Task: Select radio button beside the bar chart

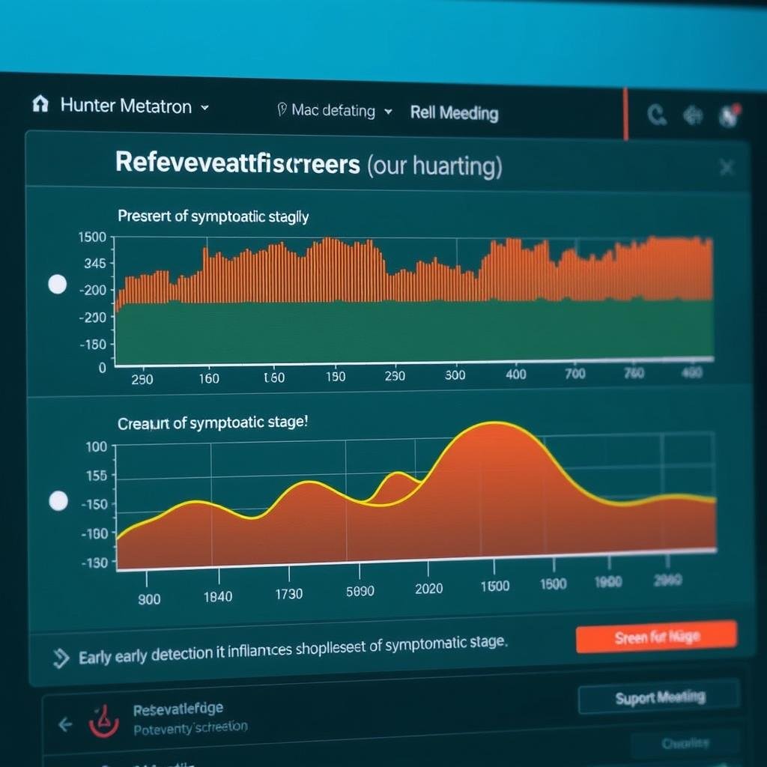Action: pyautogui.click(x=57, y=285)
